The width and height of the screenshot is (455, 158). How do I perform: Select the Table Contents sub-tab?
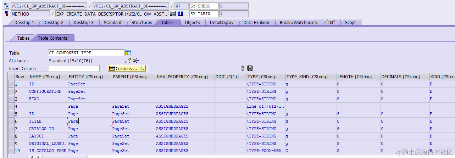point(53,38)
